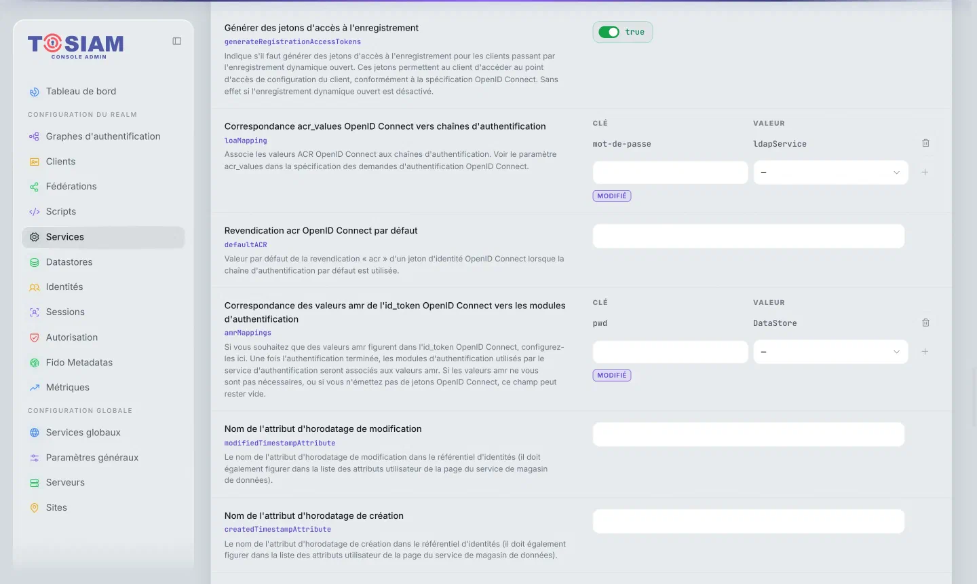Open Tableau de bord link

(103, 92)
